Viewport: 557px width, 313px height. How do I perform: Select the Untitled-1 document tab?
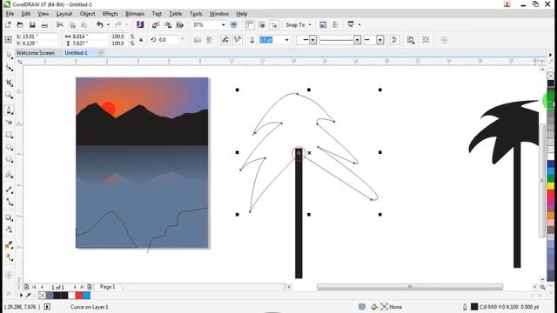coord(76,52)
